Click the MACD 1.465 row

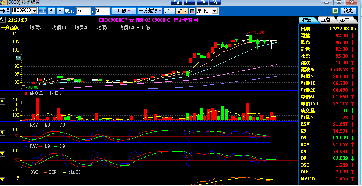(x=328, y=179)
